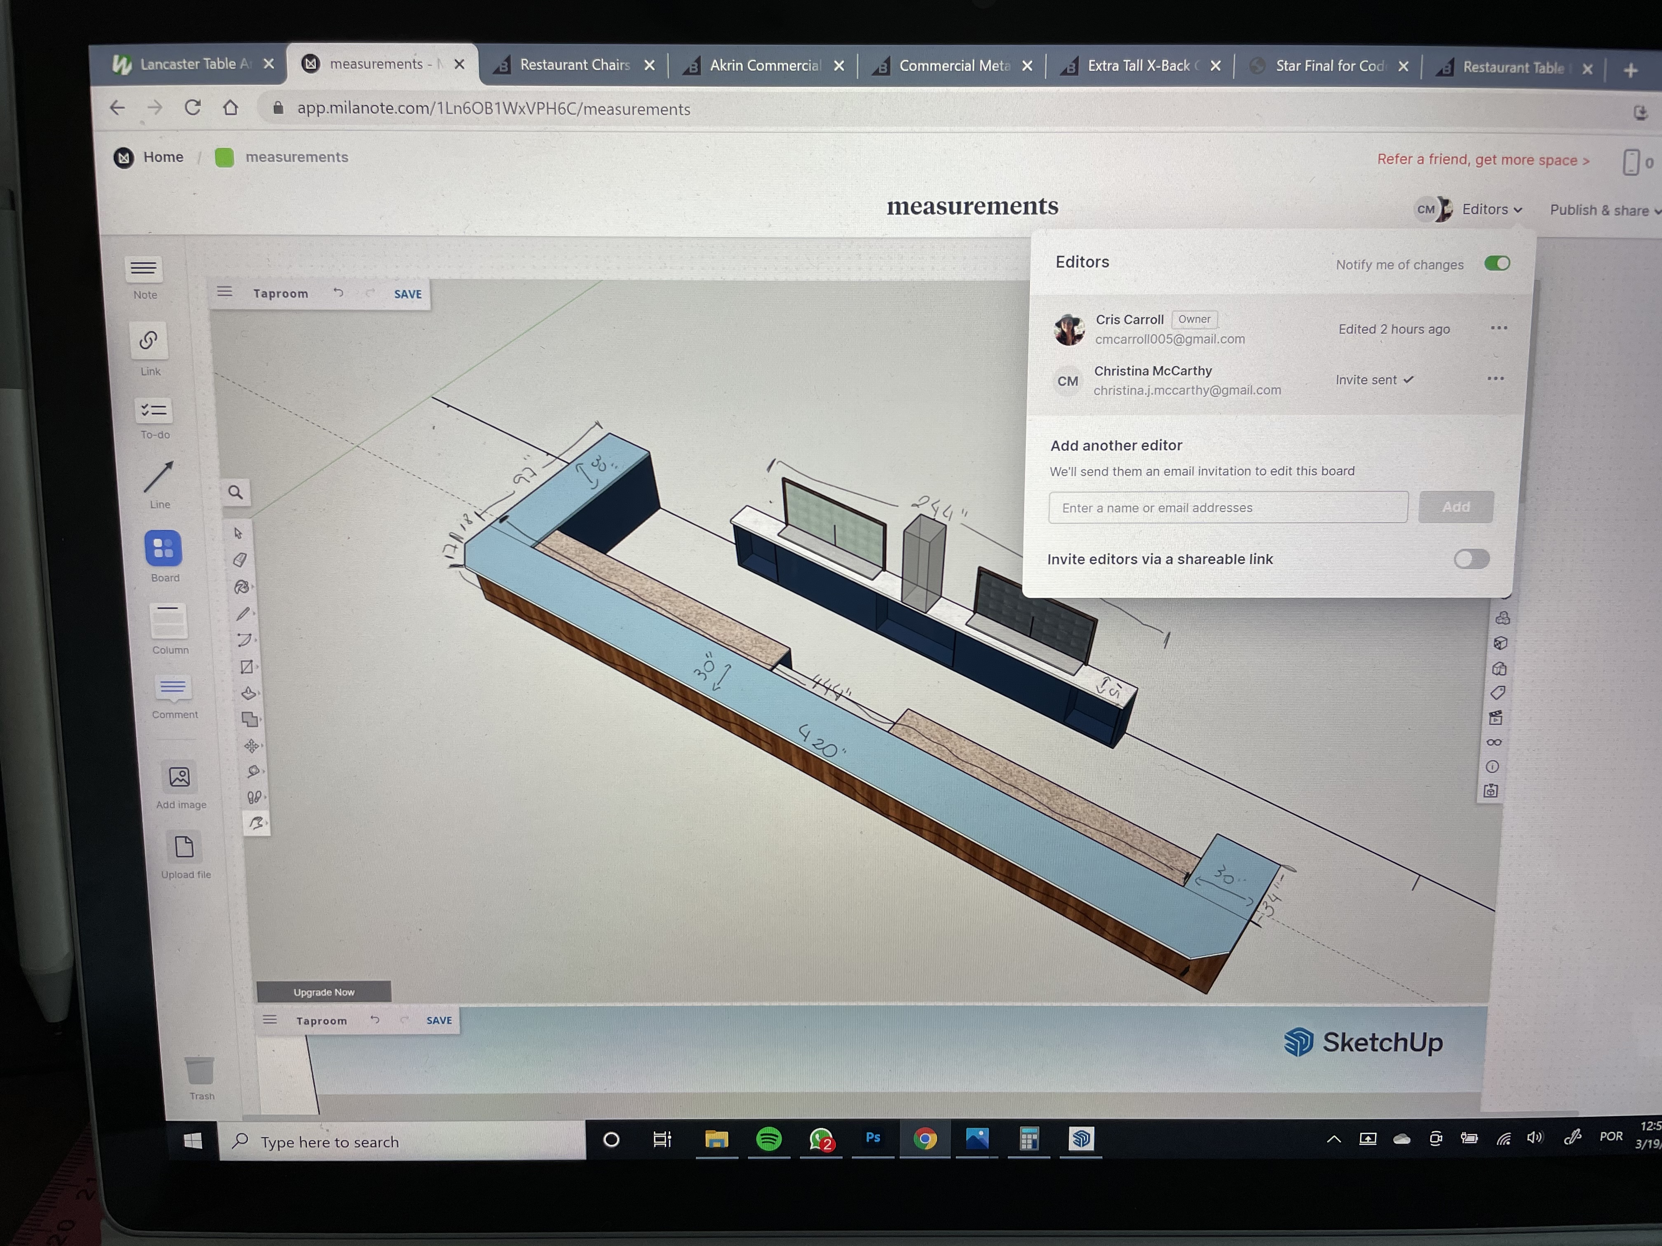Choose the SketchUp Orbit tool
Image resolution: width=1662 pixels, height=1246 pixels.
256,823
